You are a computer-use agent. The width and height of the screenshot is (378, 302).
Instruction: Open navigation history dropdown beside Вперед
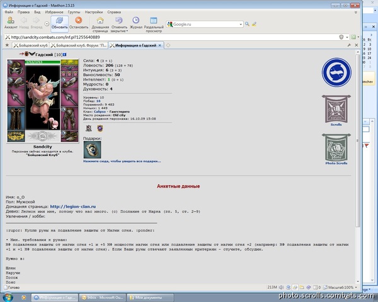[x=47, y=24]
